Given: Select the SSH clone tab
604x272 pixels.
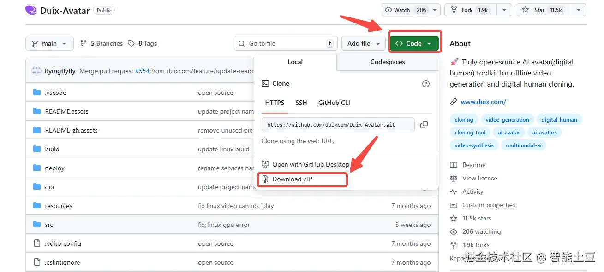Looking at the screenshot, I should click(x=301, y=103).
